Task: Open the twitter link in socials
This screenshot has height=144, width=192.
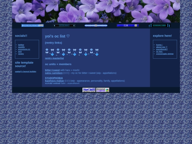Action: click(21, 45)
